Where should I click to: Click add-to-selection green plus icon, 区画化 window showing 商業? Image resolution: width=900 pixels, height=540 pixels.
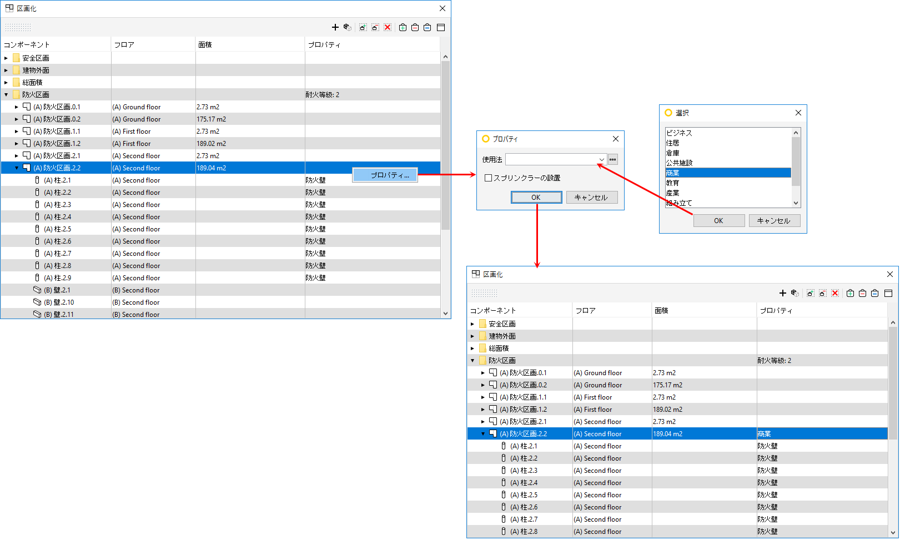coord(810,293)
